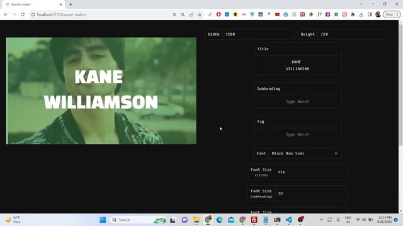Image resolution: width=403 pixels, height=226 pixels.
Task: Click the banner preview image
Action: click(101, 91)
